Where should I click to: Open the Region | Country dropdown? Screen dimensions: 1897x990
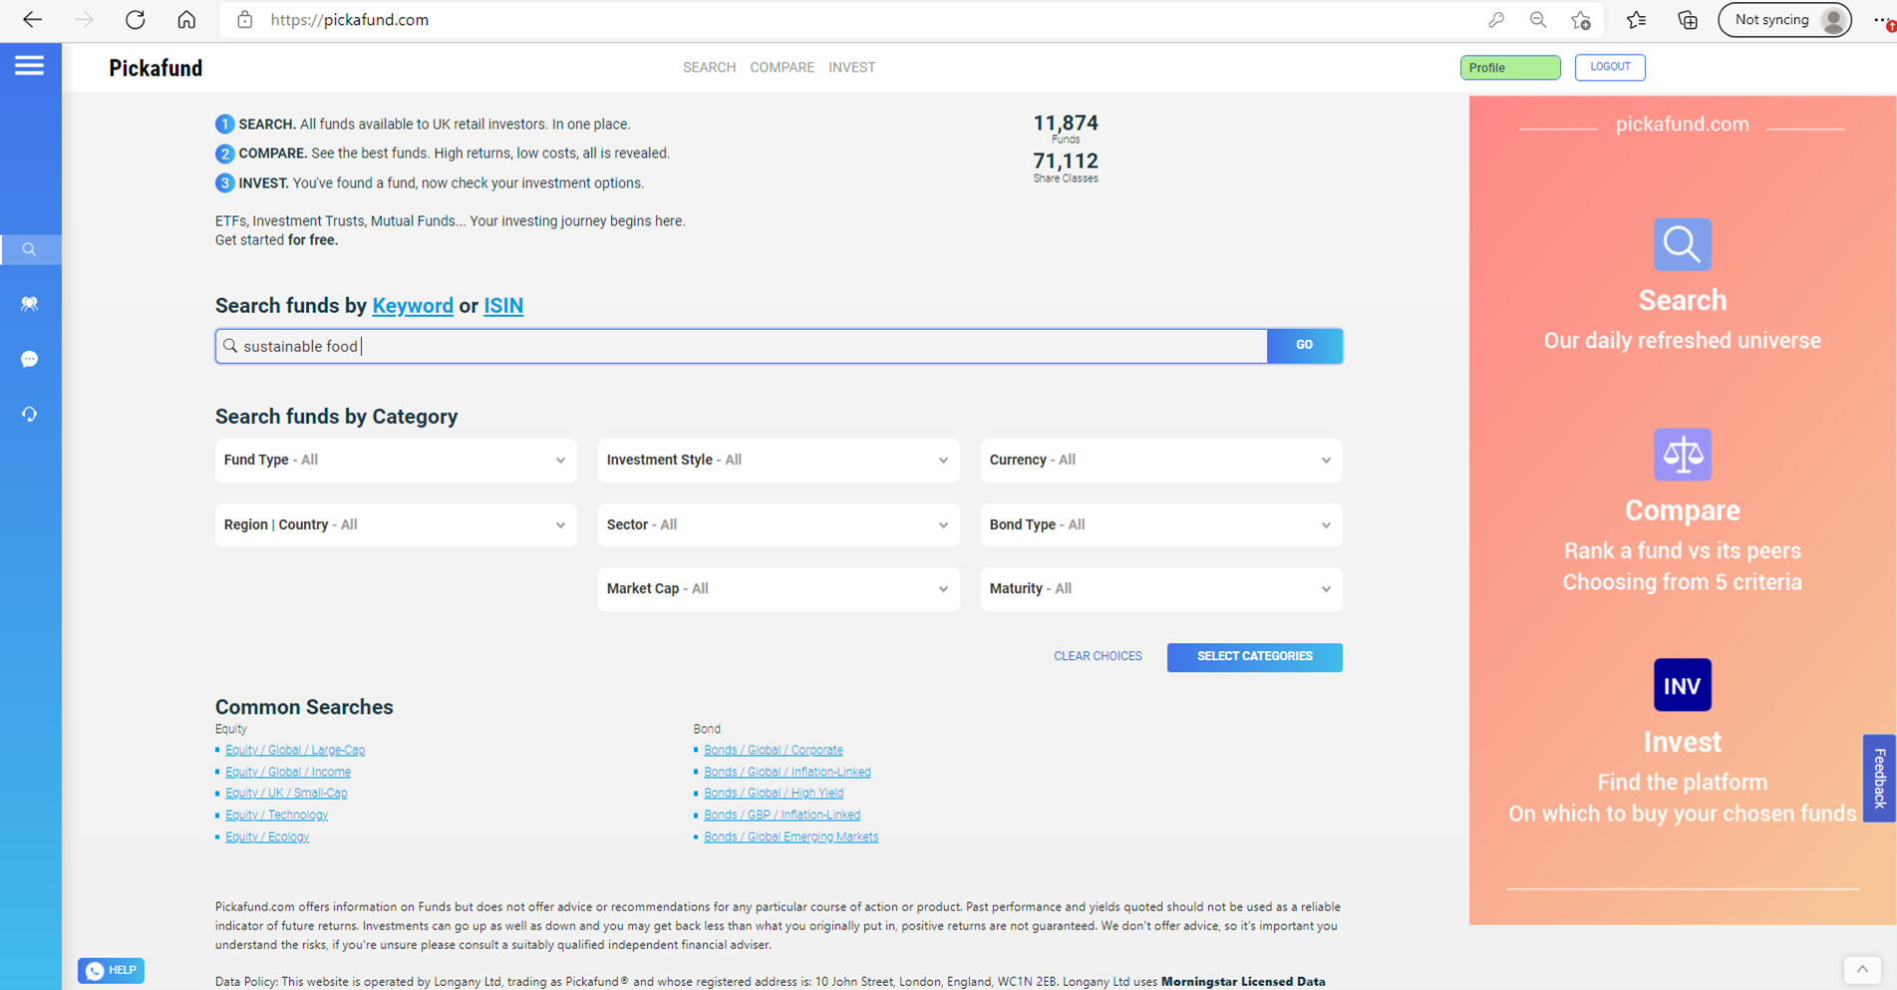pos(396,525)
